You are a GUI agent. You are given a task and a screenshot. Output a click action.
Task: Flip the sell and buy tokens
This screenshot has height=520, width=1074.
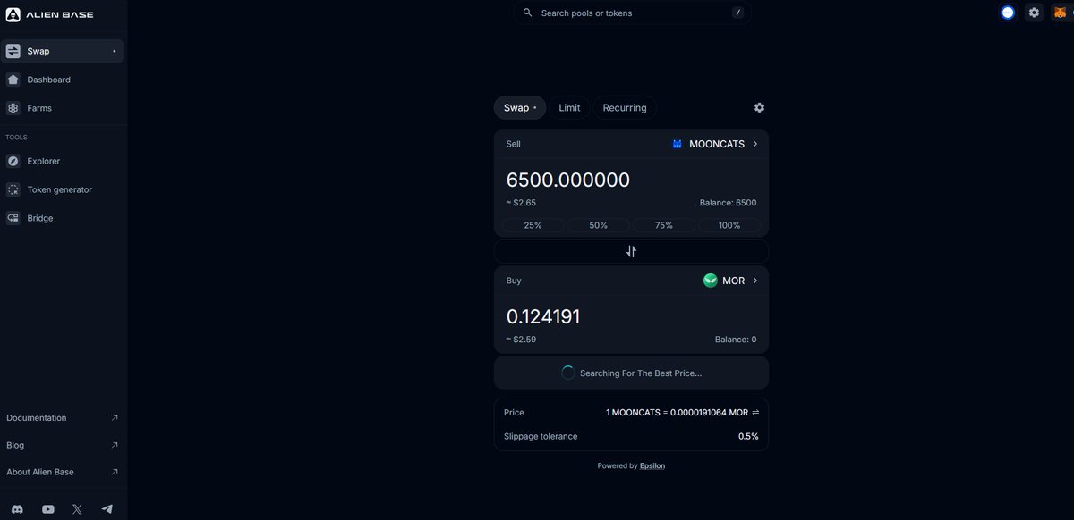pos(631,251)
